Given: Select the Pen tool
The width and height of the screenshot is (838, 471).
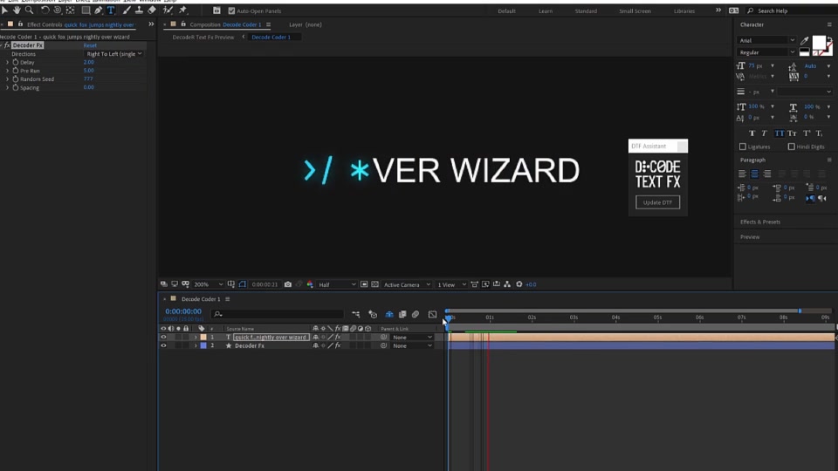Looking at the screenshot, I should 99,10.
